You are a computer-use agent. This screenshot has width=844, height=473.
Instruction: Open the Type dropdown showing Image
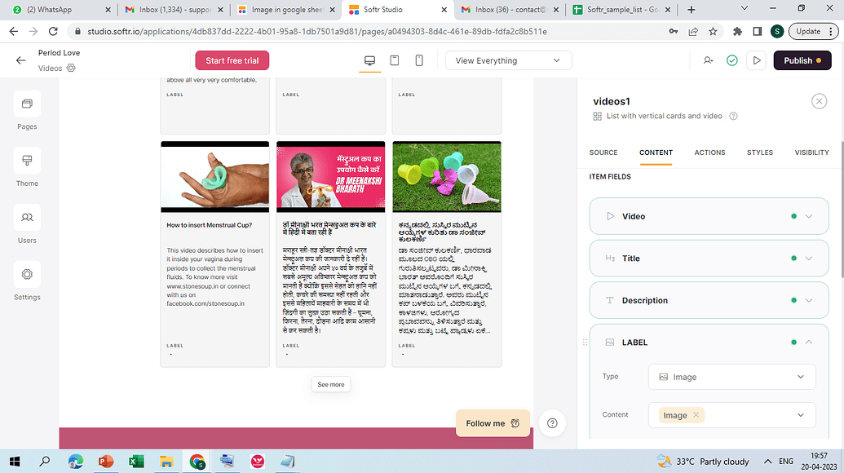point(731,377)
